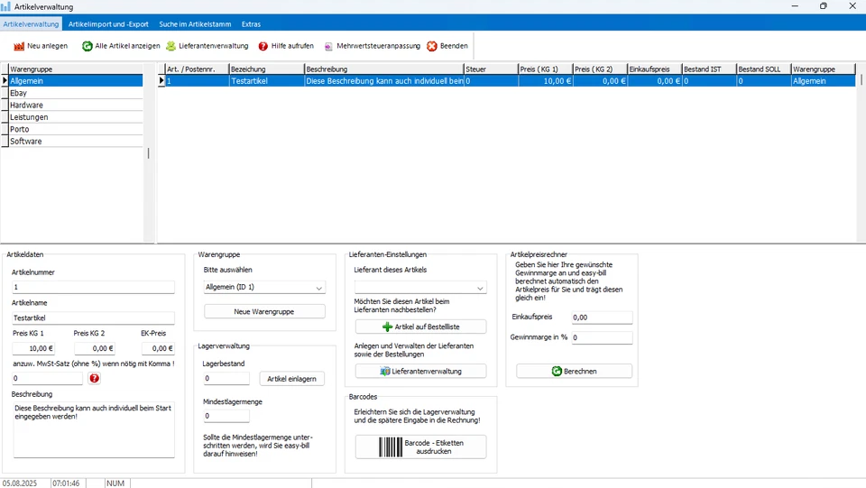Click the Beschreibung text area

pos(94,429)
